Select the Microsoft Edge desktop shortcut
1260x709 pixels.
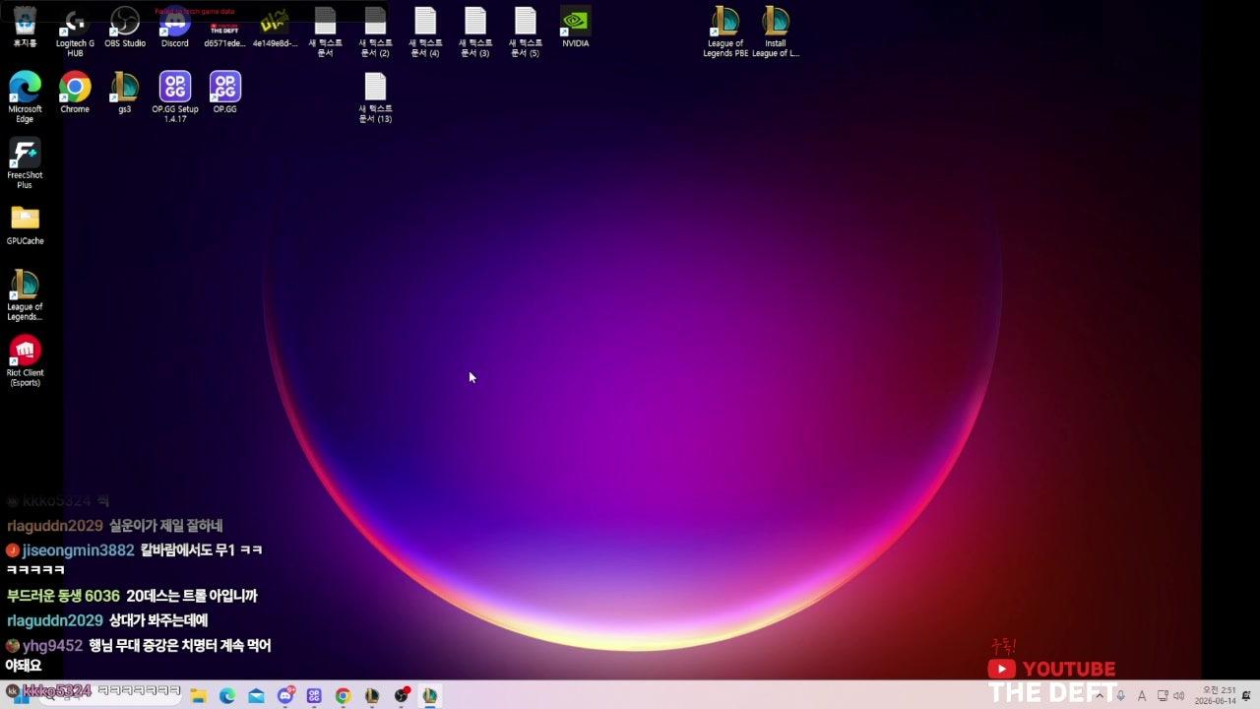(25, 97)
